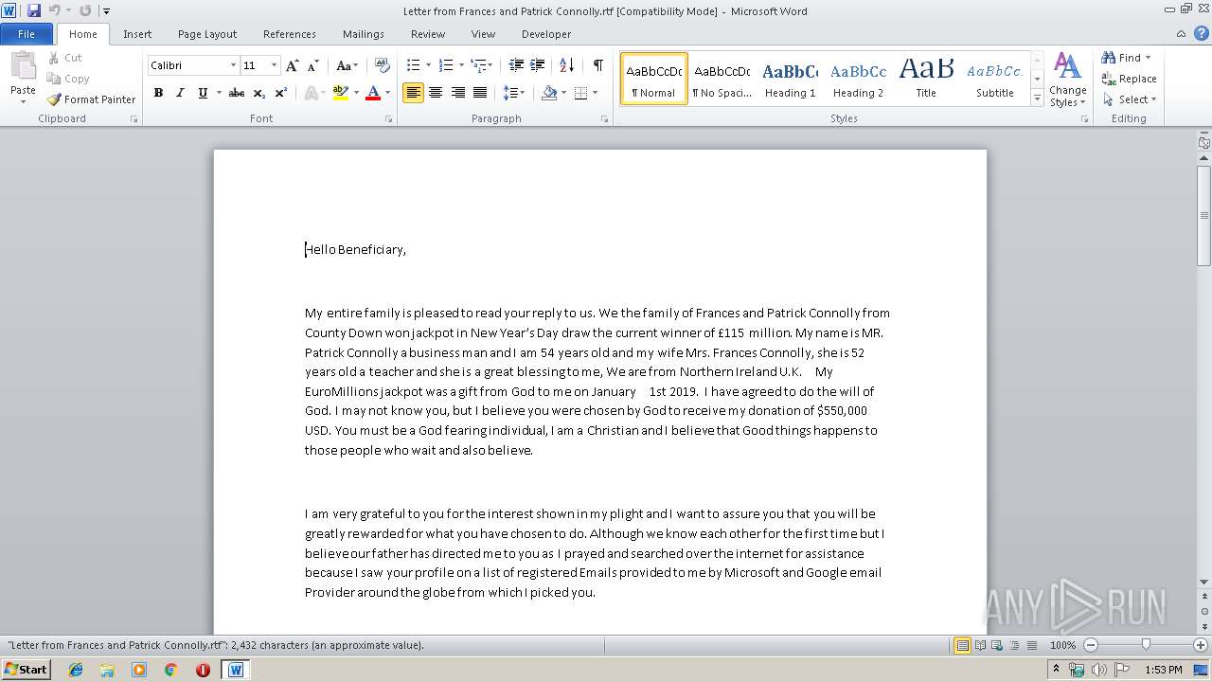Switch to the References tab
Screen dimensions: 1212x682
[x=290, y=34]
